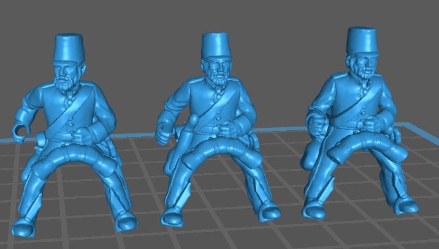Click the middle soldier's fez hat
Screen dimensions: 439x249
(x=217, y=46)
